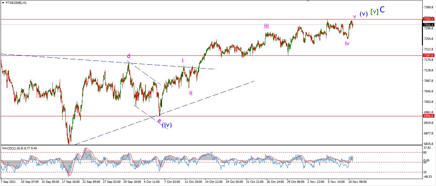Image resolution: width=436 pixels, height=186 pixels.
Task: Select the blue 'C' wave label
Action: (382, 10)
